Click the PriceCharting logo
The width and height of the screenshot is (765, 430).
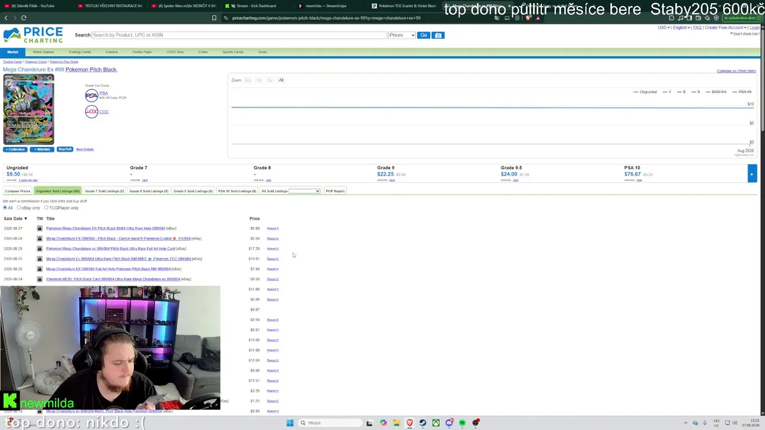tap(33, 35)
